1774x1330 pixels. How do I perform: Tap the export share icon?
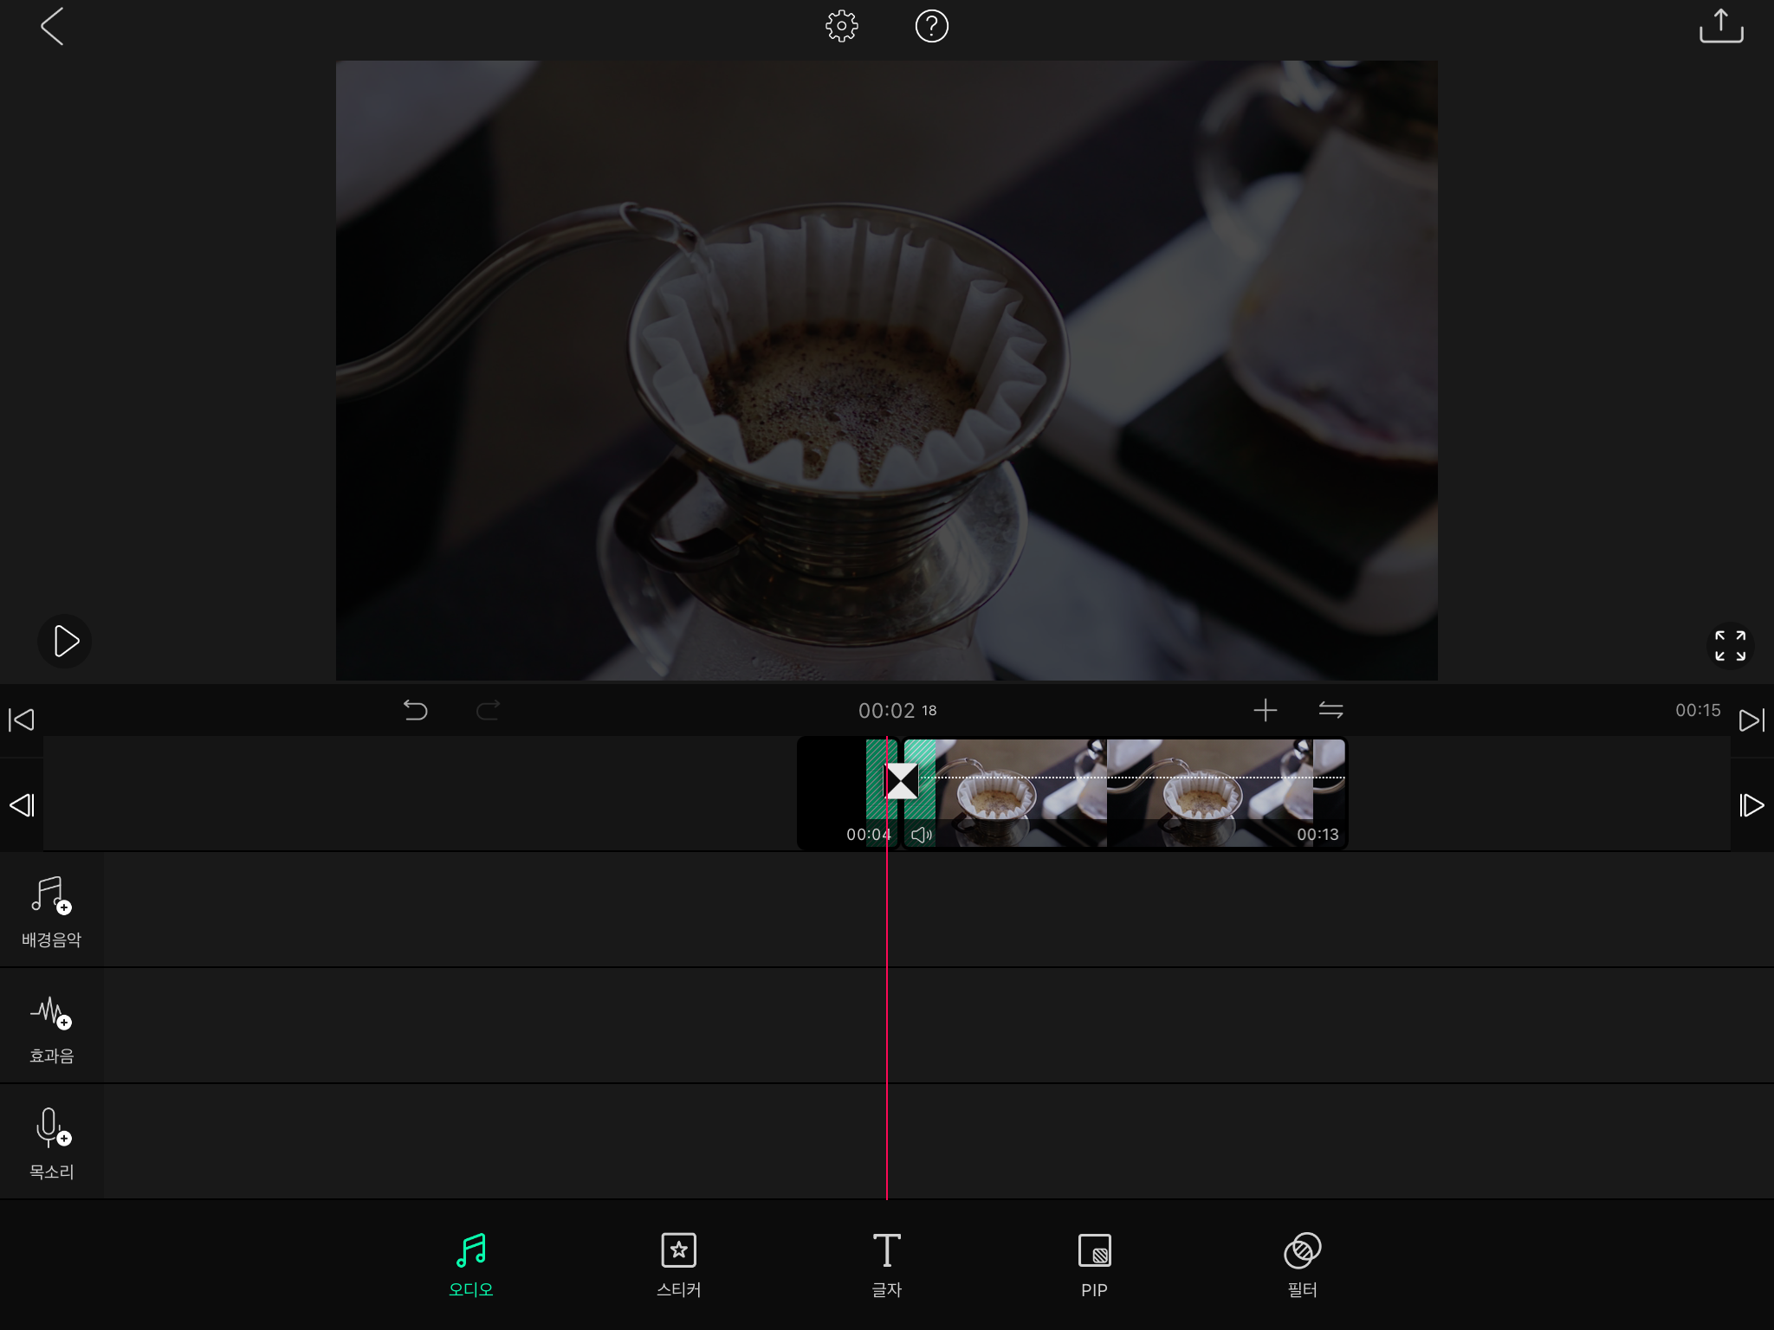coord(1720,26)
